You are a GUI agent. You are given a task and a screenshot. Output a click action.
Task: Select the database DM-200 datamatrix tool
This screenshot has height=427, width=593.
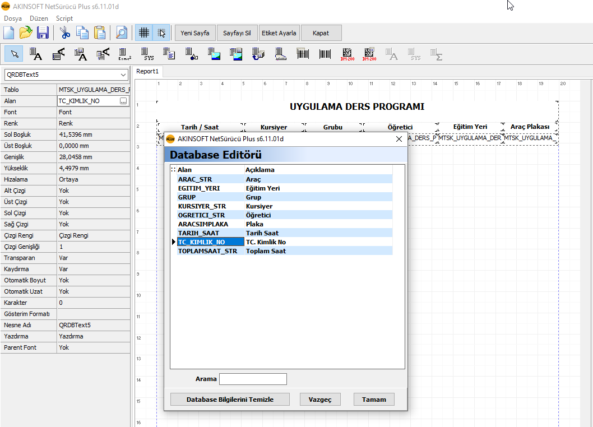[x=369, y=54]
